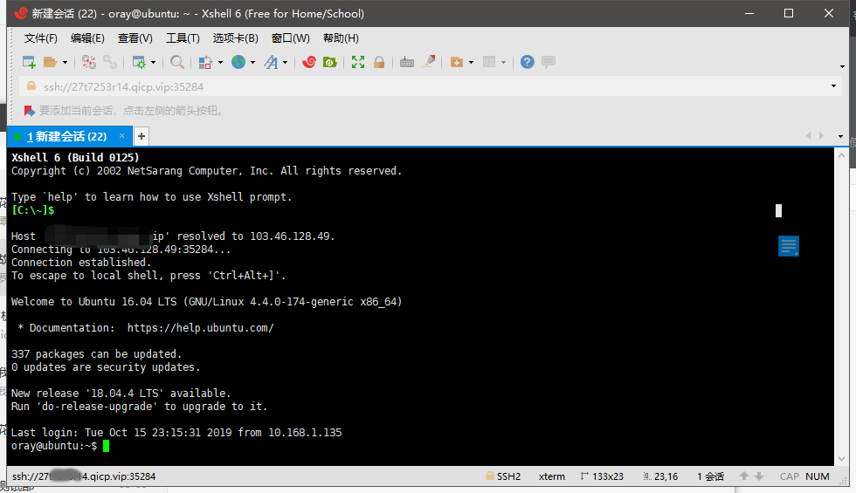The width and height of the screenshot is (856, 493).
Task: Open the font settings icon
Action: (271, 62)
